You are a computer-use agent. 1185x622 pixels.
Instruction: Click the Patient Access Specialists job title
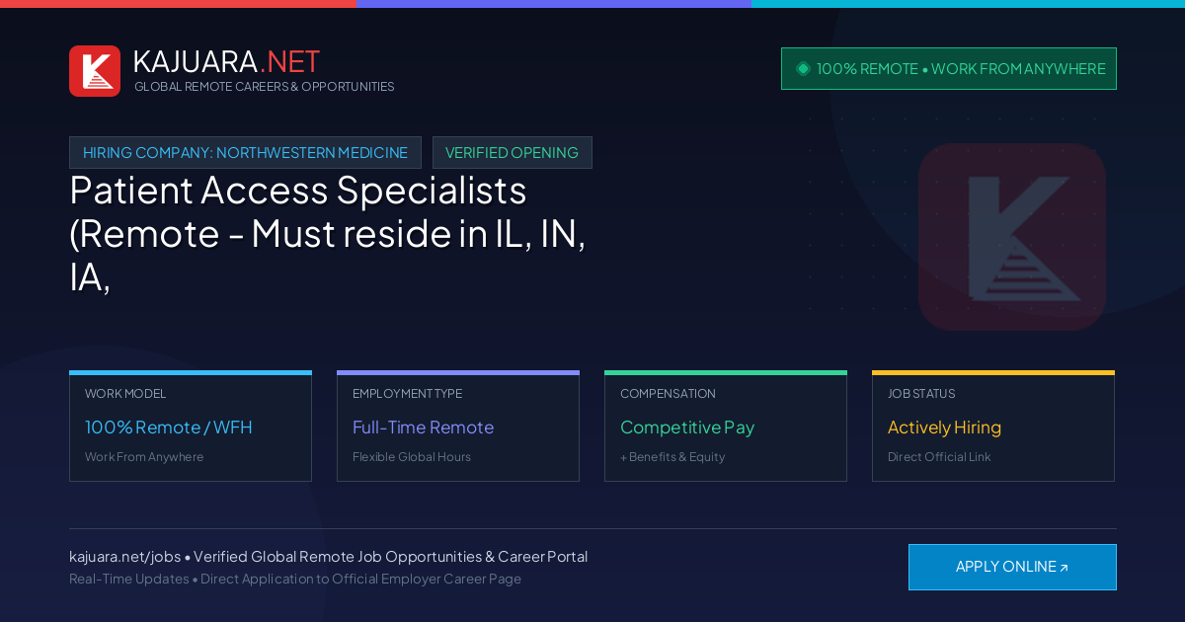pos(328,233)
